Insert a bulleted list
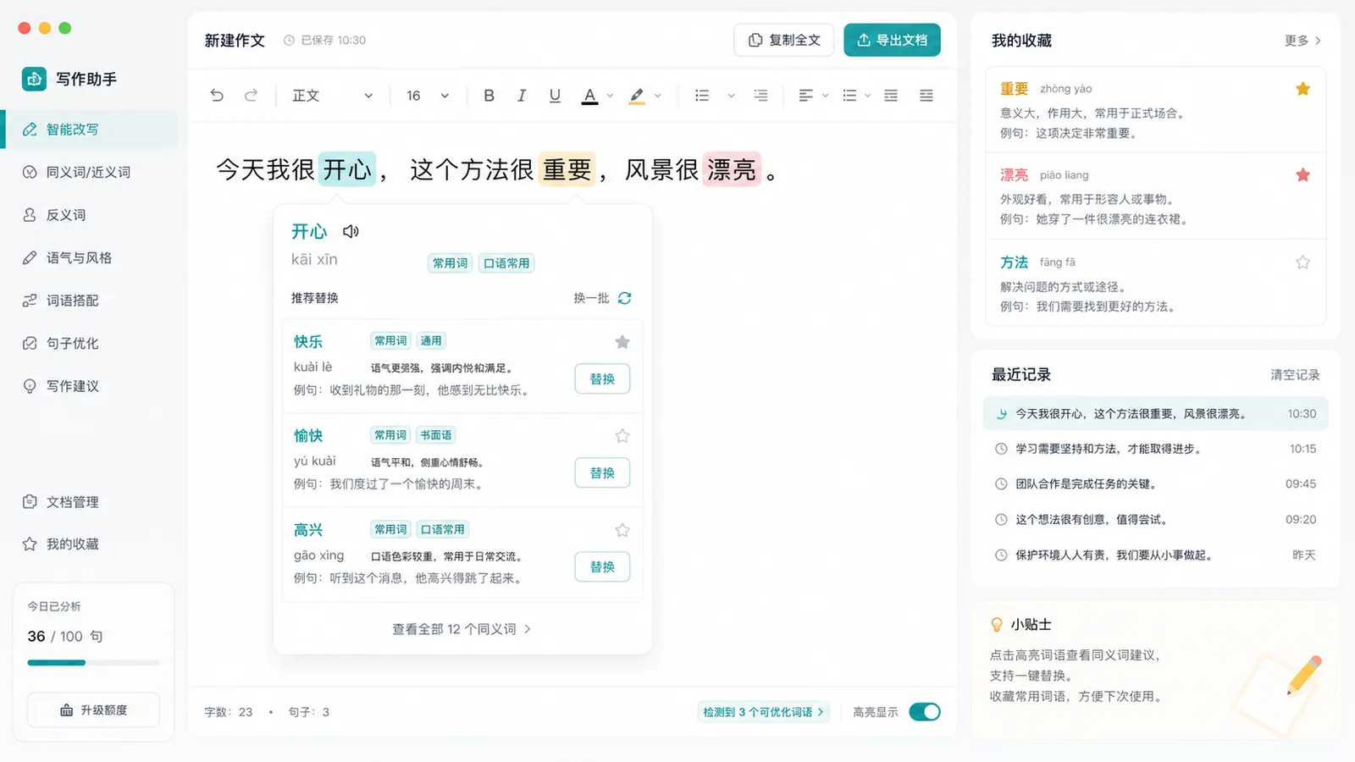 pyautogui.click(x=702, y=96)
